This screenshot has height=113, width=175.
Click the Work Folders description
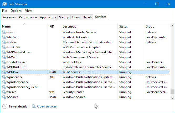click(x=71, y=62)
